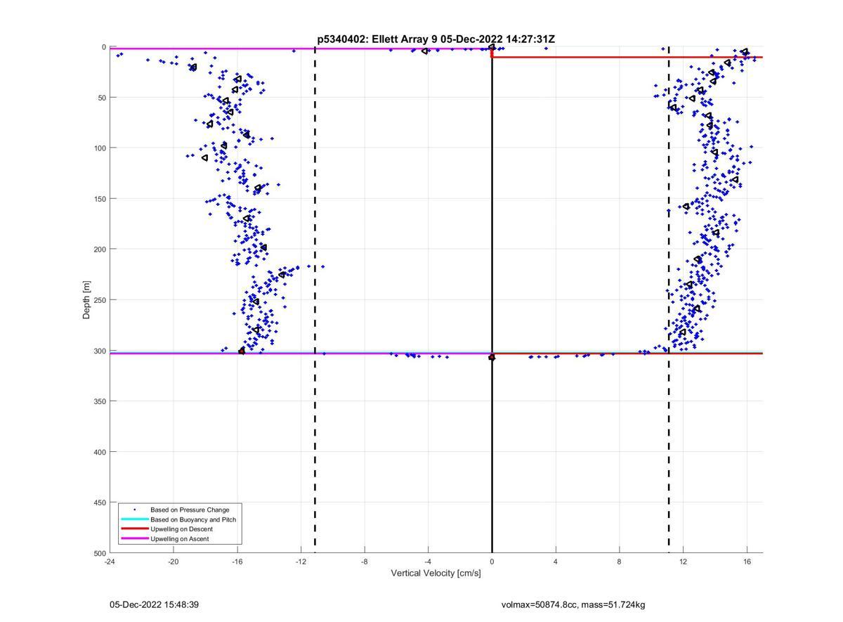Screen dimensions: 843x622
Task: Select 'Based on Pressure Change' legend entry
Action: [x=190, y=510]
